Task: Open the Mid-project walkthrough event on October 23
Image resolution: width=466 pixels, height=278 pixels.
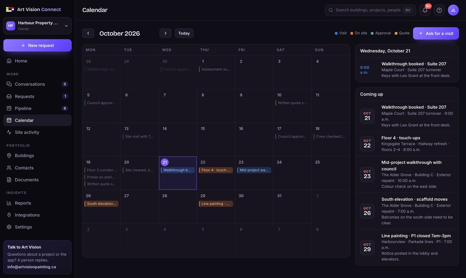Action: tap(254, 170)
